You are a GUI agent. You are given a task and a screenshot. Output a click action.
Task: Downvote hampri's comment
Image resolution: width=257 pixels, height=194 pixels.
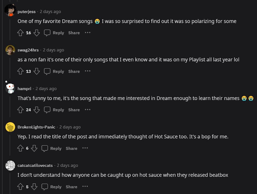pos(37,110)
